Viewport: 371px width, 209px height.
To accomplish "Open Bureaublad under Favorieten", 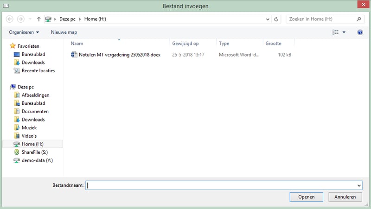I will tap(33, 54).
